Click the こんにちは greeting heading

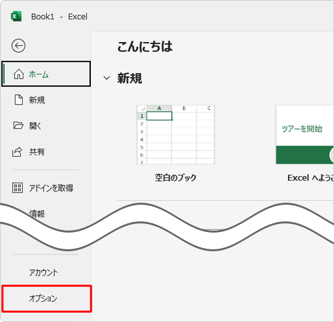(145, 47)
